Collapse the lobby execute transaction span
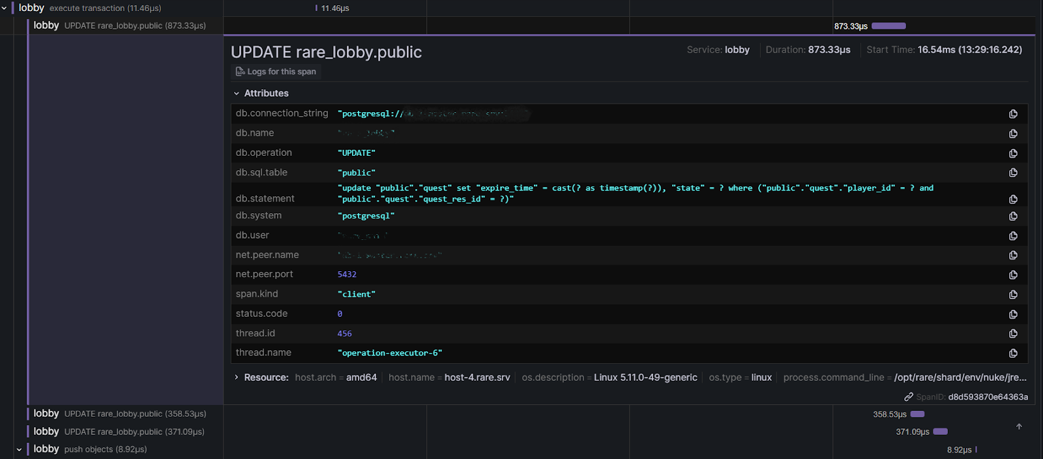The height and width of the screenshot is (459, 1043). click(x=5, y=8)
